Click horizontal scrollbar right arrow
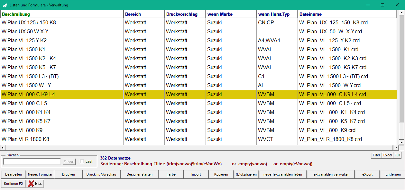This screenshot has height=190, width=405. (396, 148)
